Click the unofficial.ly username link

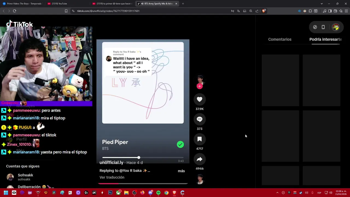click(111, 163)
